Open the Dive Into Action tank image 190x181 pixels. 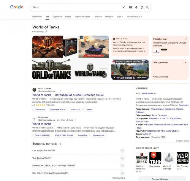point(94,47)
